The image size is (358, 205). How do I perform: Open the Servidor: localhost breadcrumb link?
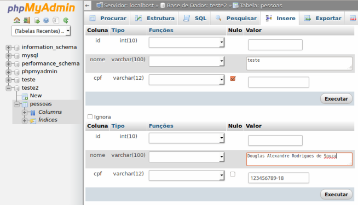click(129, 5)
